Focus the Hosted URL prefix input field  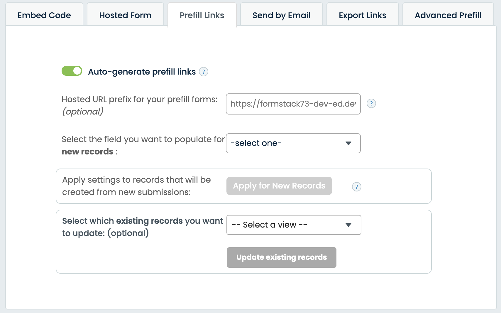293,104
